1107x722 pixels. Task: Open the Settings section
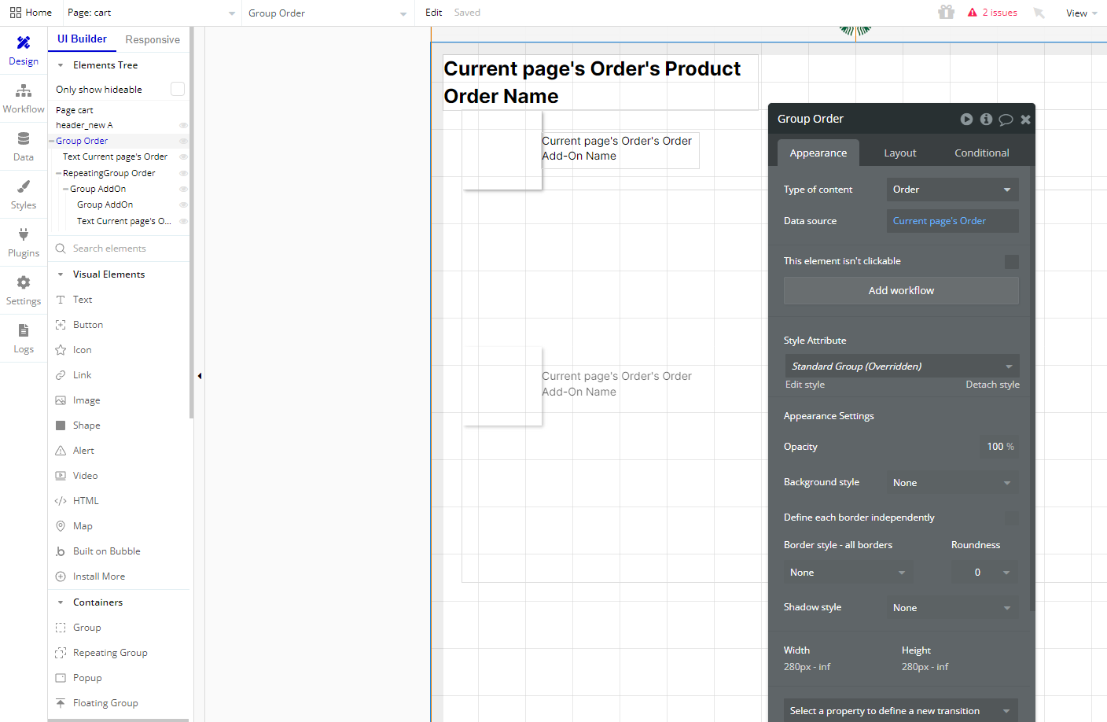24,290
